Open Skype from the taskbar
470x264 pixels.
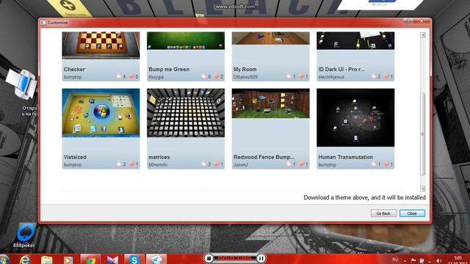point(134,259)
